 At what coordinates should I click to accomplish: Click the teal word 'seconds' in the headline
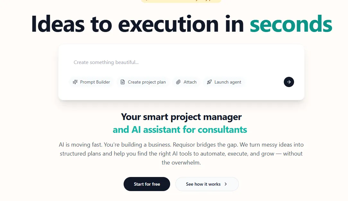(291, 24)
